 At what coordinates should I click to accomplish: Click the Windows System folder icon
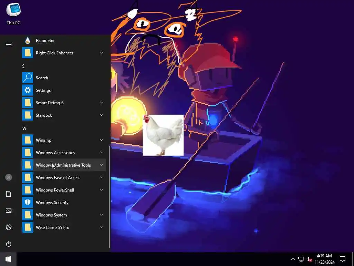point(28,215)
